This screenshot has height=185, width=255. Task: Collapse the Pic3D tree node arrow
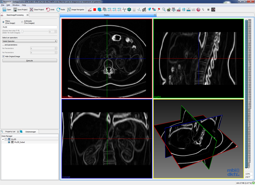point(3,139)
